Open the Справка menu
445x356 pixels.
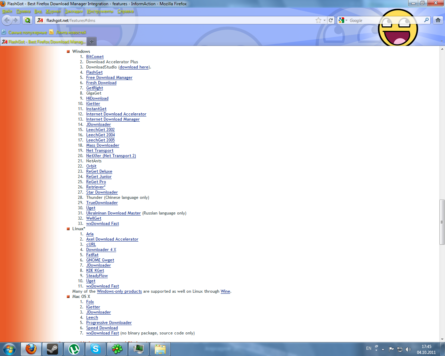[x=126, y=11]
